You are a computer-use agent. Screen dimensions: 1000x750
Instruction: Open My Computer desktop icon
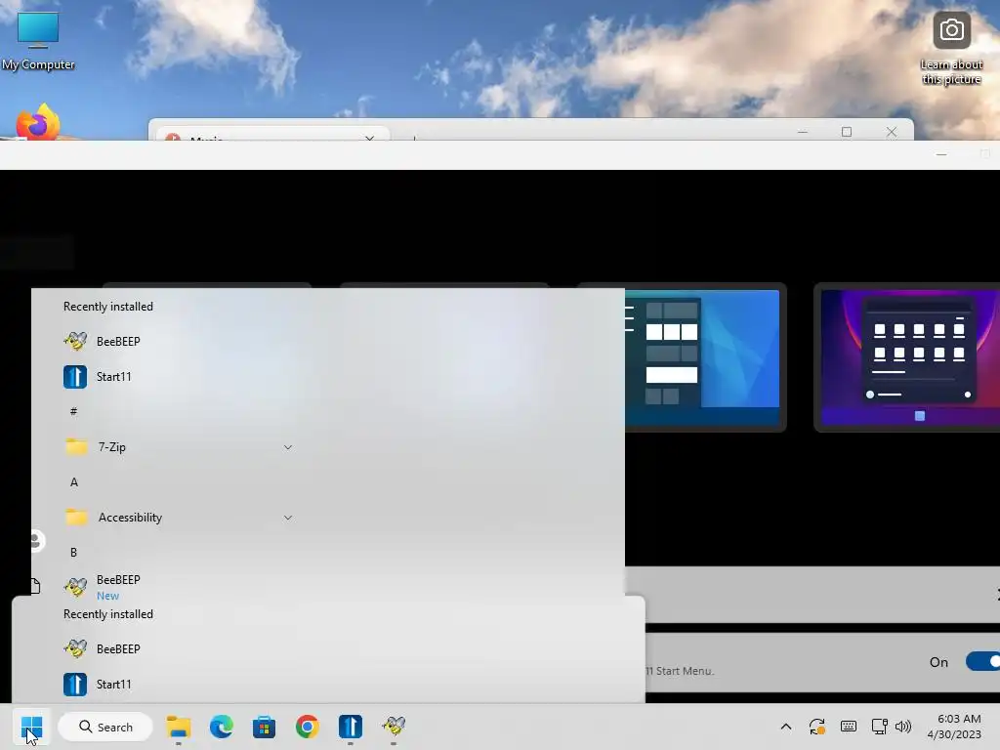[38, 39]
